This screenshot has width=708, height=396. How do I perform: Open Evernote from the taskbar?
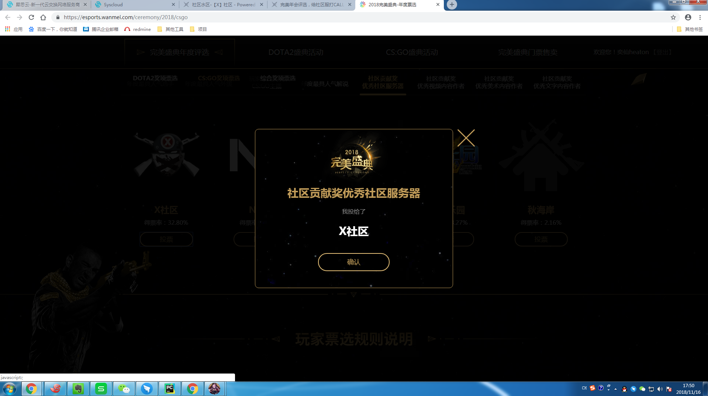coord(78,389)
